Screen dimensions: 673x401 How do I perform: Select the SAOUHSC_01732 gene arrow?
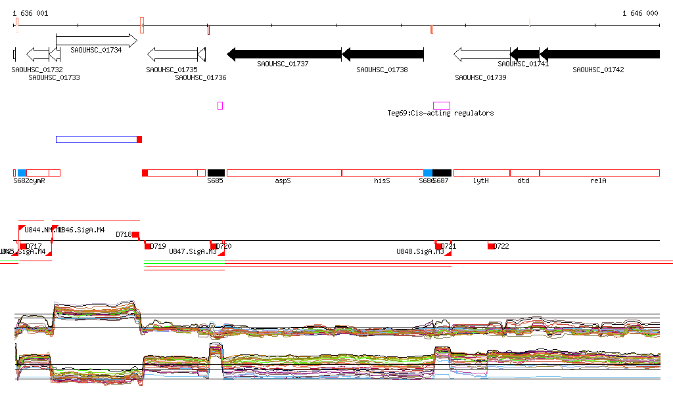[x=37, y=54]
